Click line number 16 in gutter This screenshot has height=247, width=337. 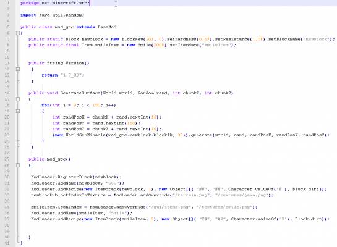[x=7, y=93]
